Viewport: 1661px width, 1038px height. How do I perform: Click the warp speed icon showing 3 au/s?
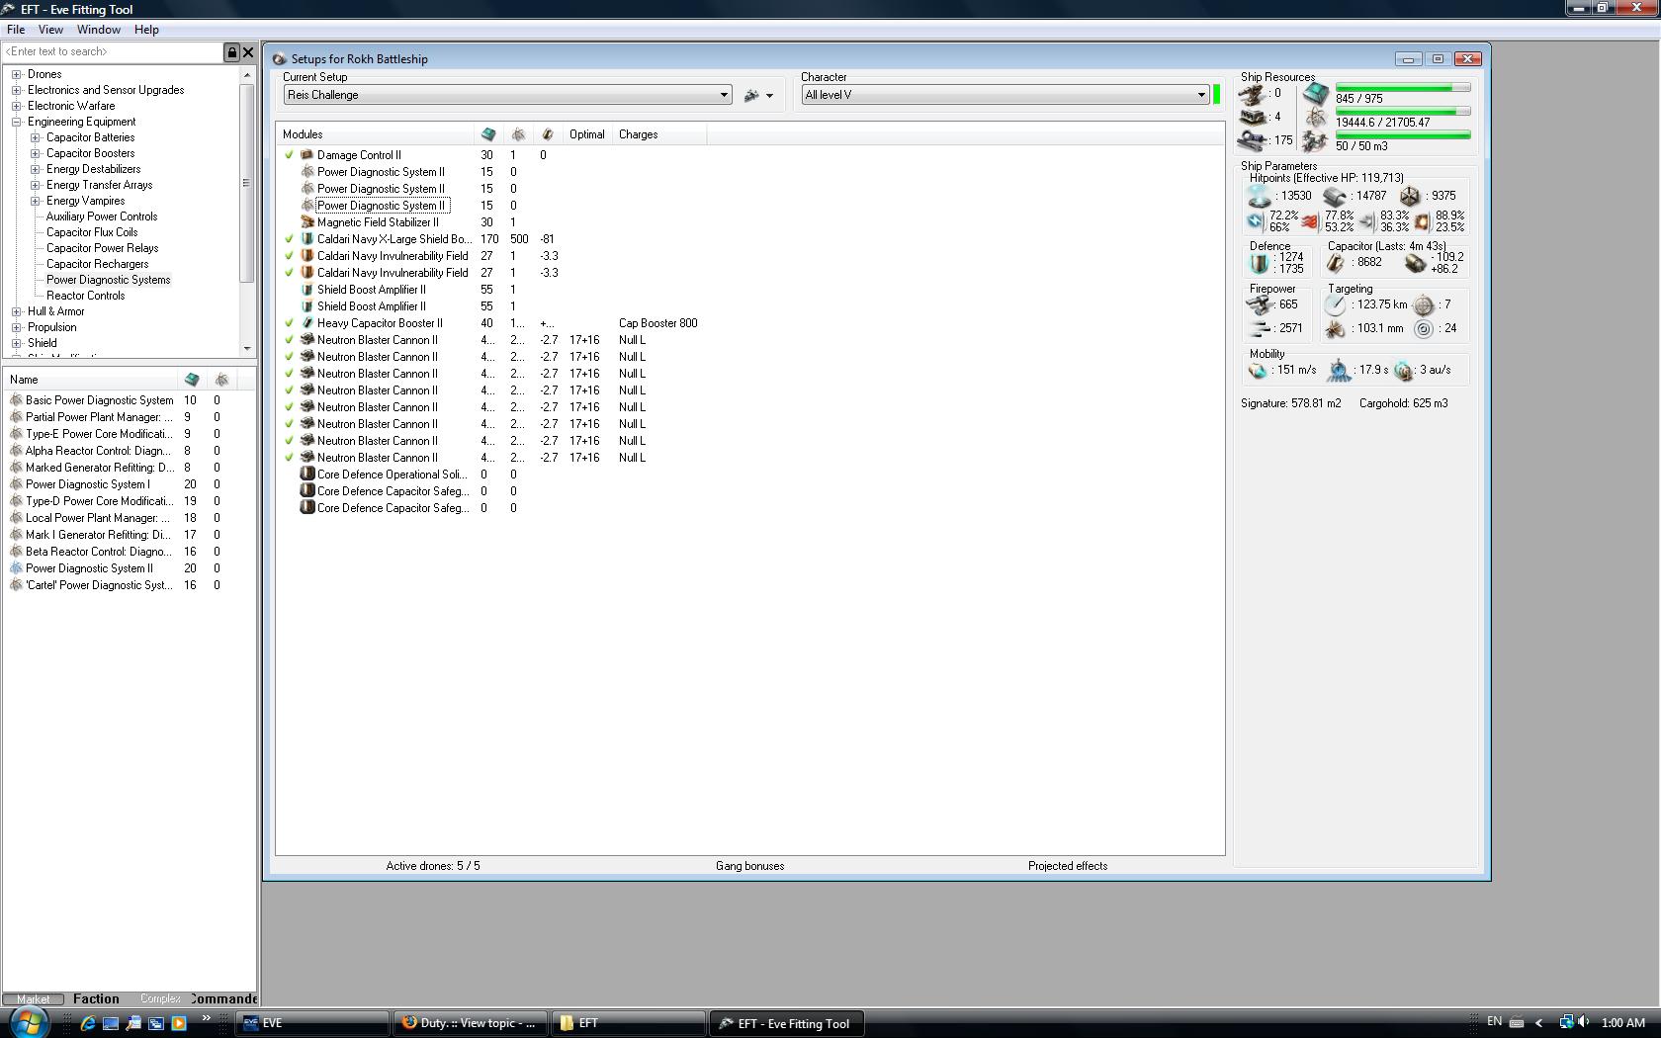1404,371
